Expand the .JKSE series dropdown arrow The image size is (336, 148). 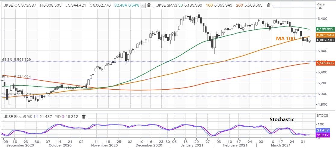[143, 5]
